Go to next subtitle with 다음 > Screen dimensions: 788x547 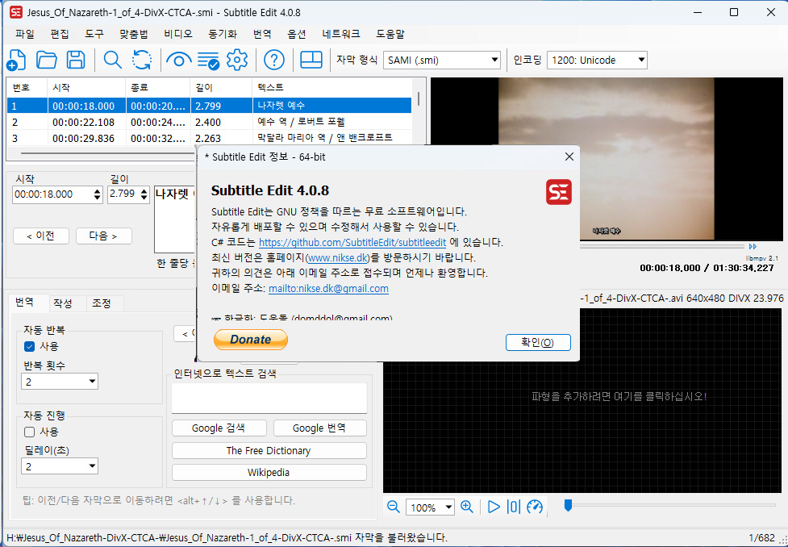tap(104, 236)
